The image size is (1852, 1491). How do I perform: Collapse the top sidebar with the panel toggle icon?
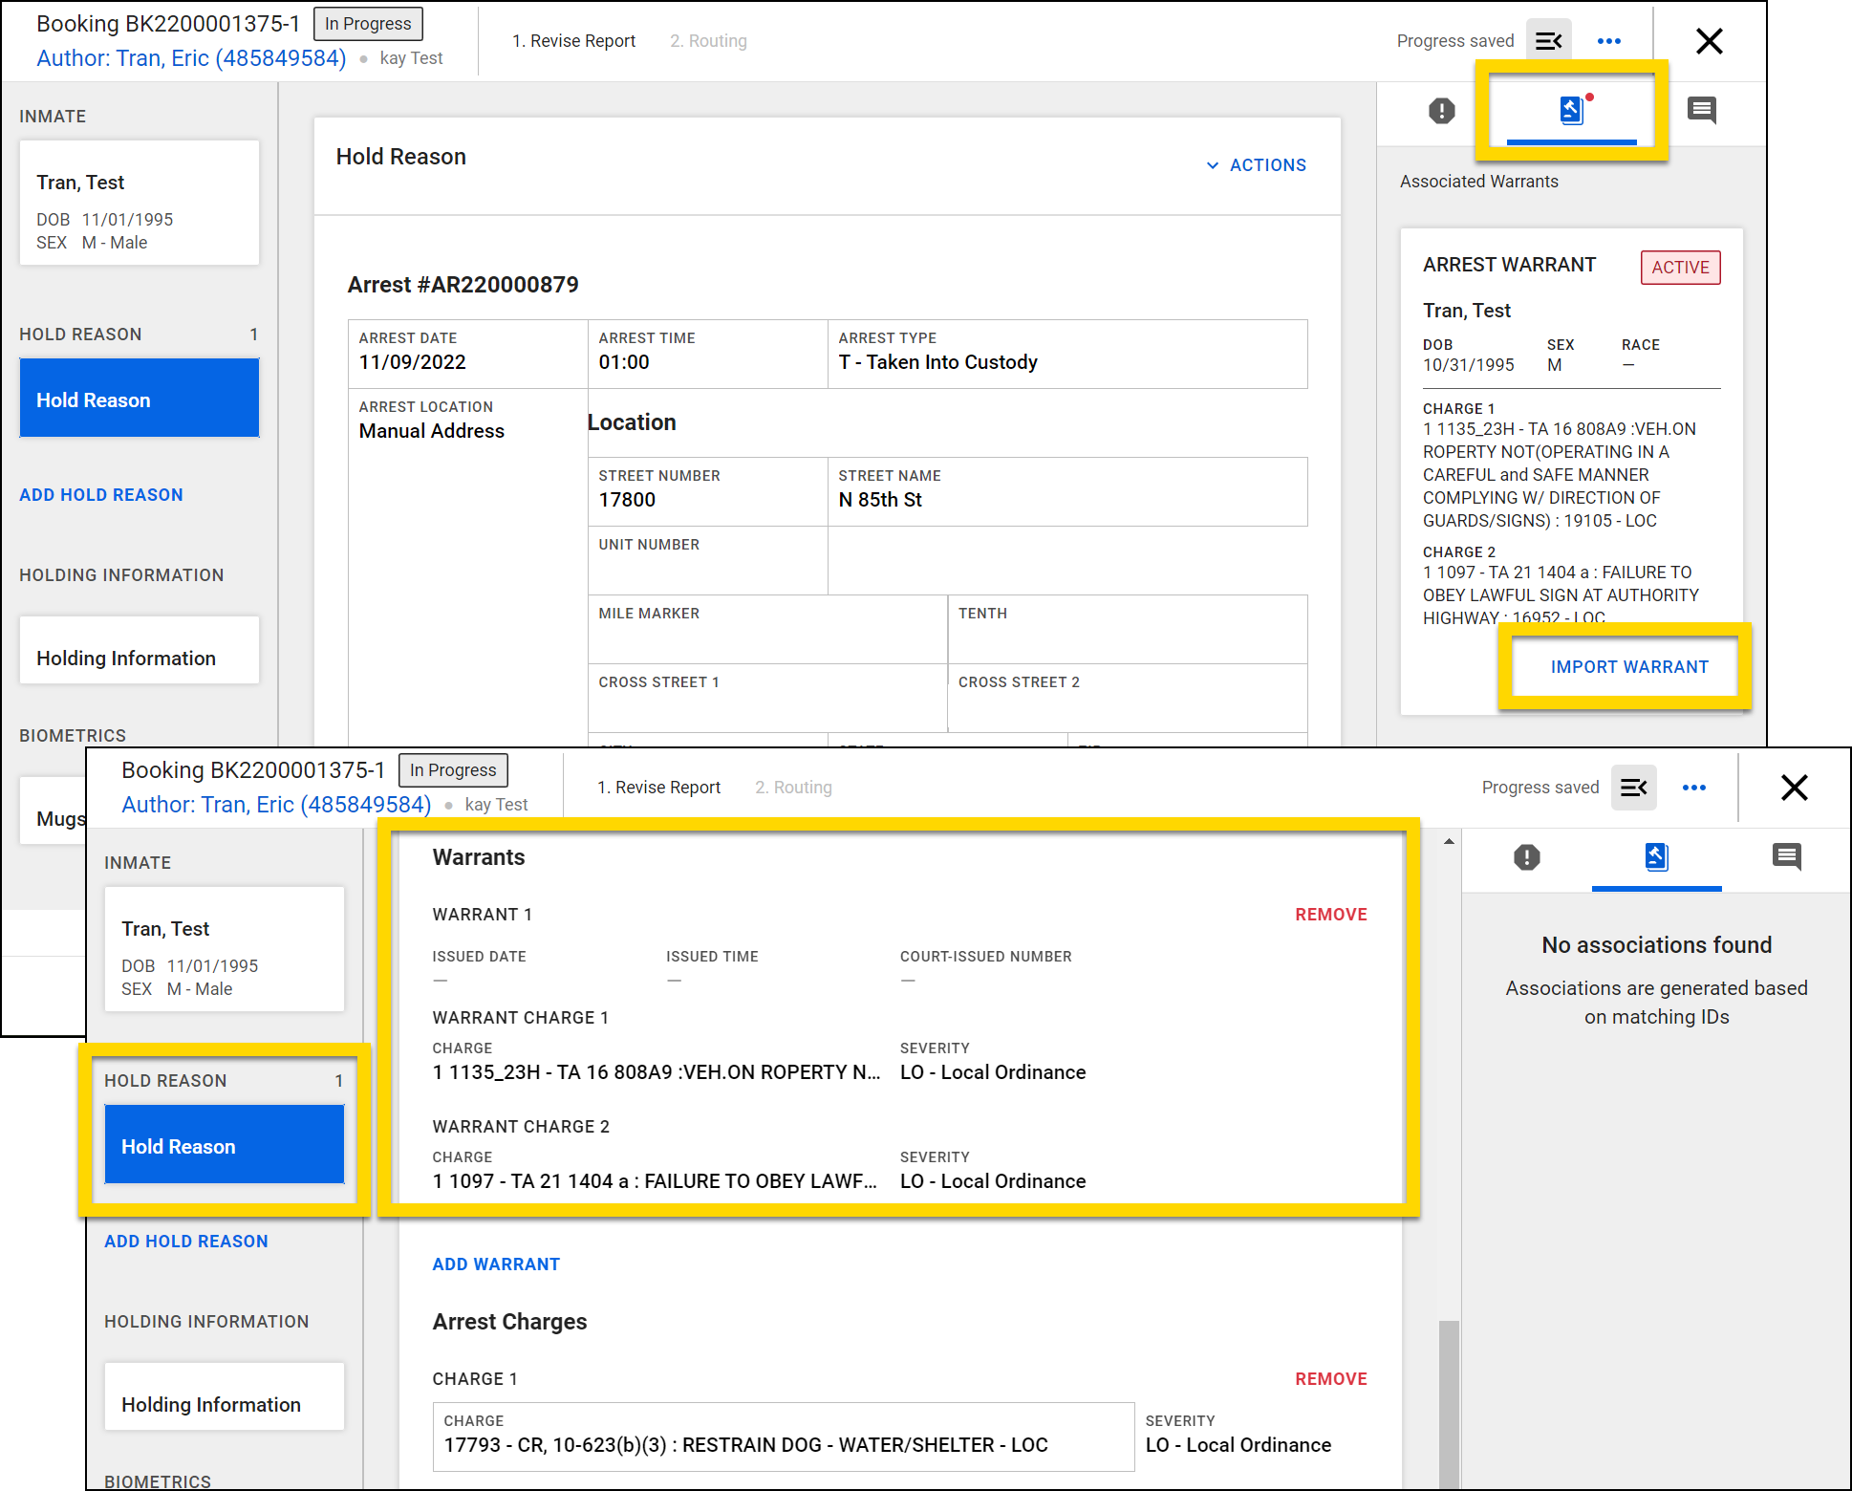[1548, 41]
